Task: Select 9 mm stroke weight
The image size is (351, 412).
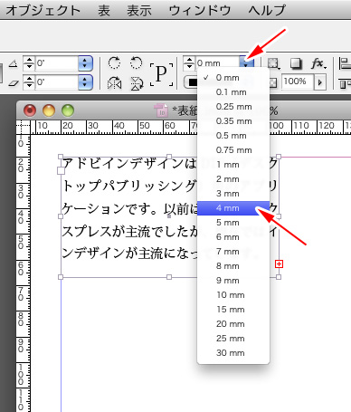Action: click(x=233, y=281)
